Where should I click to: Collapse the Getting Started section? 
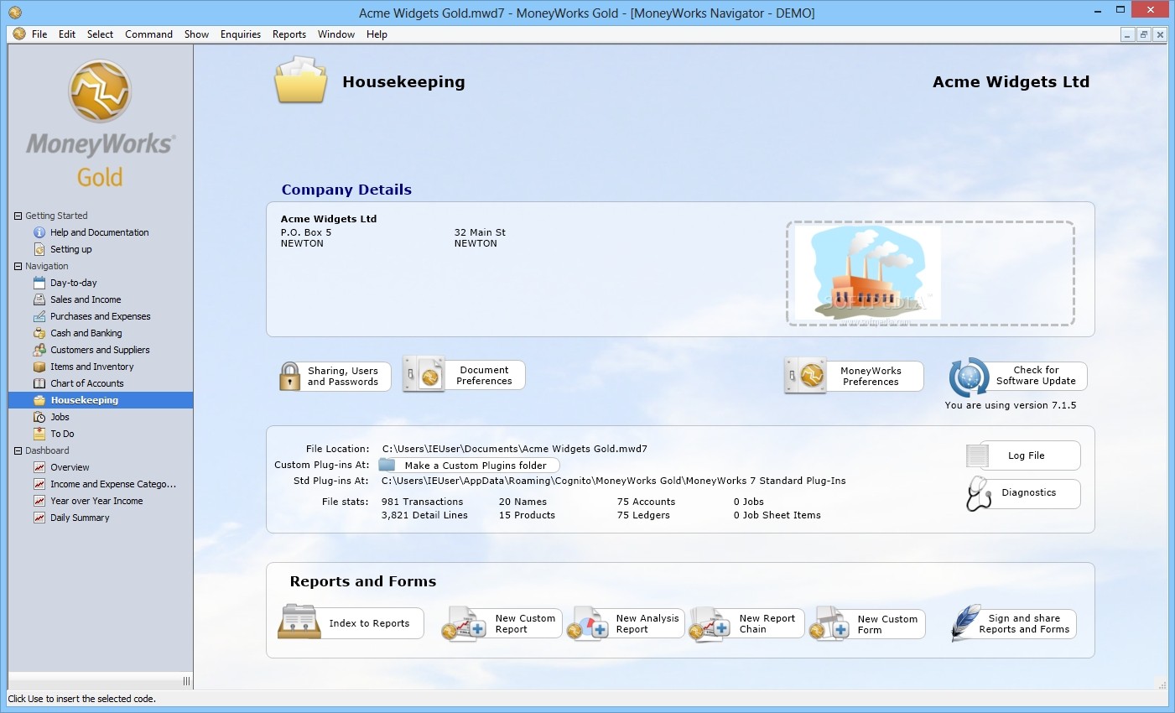pos(18,216)
